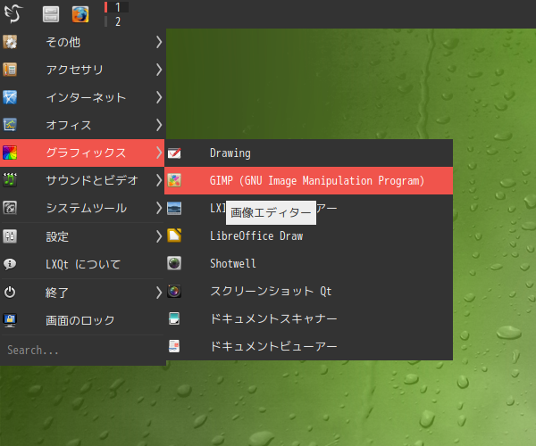Click the グラフィックス rainbow icon
The width and height of the screenshot is (536, 446).
point(10,153)
